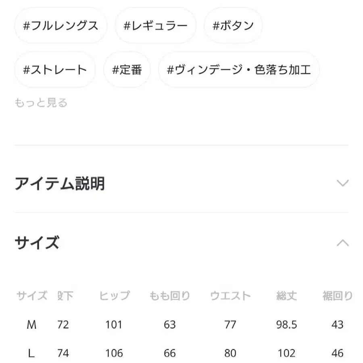363x363 pixels.
Task: Select the #ヴィンテージ・色落ち加工 tag
Action: [240, 69]
